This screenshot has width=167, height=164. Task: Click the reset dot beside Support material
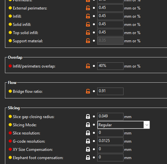coord(94,41)
